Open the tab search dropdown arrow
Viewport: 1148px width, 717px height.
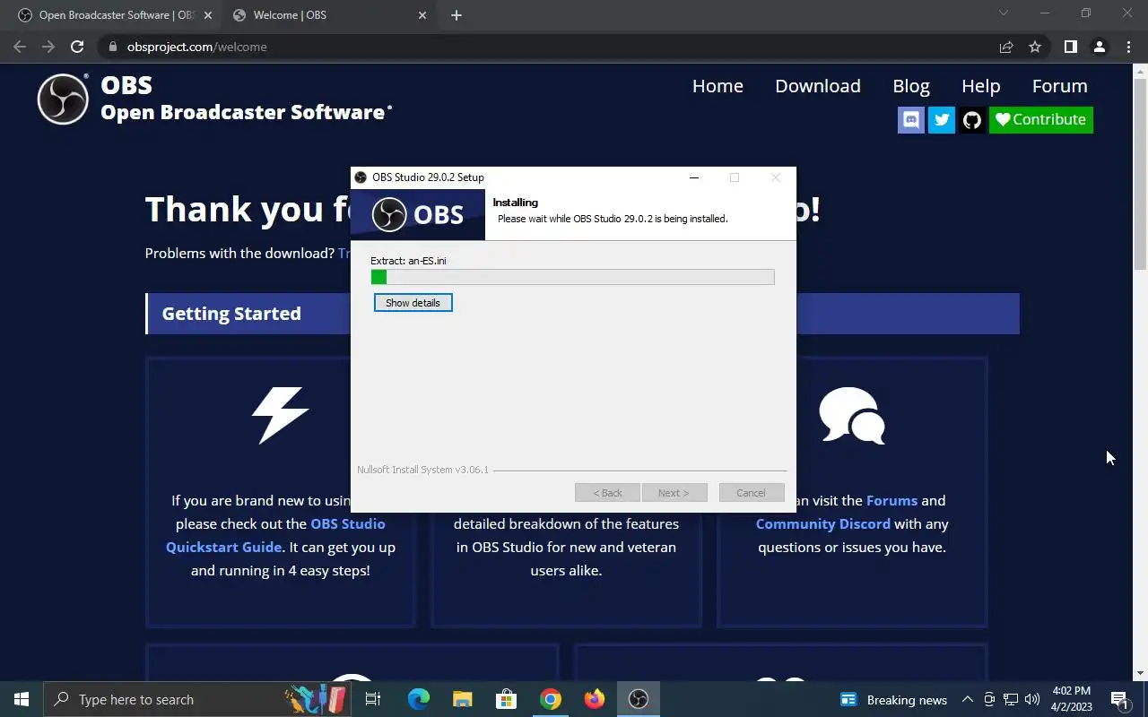click(x=1004, y=13)
